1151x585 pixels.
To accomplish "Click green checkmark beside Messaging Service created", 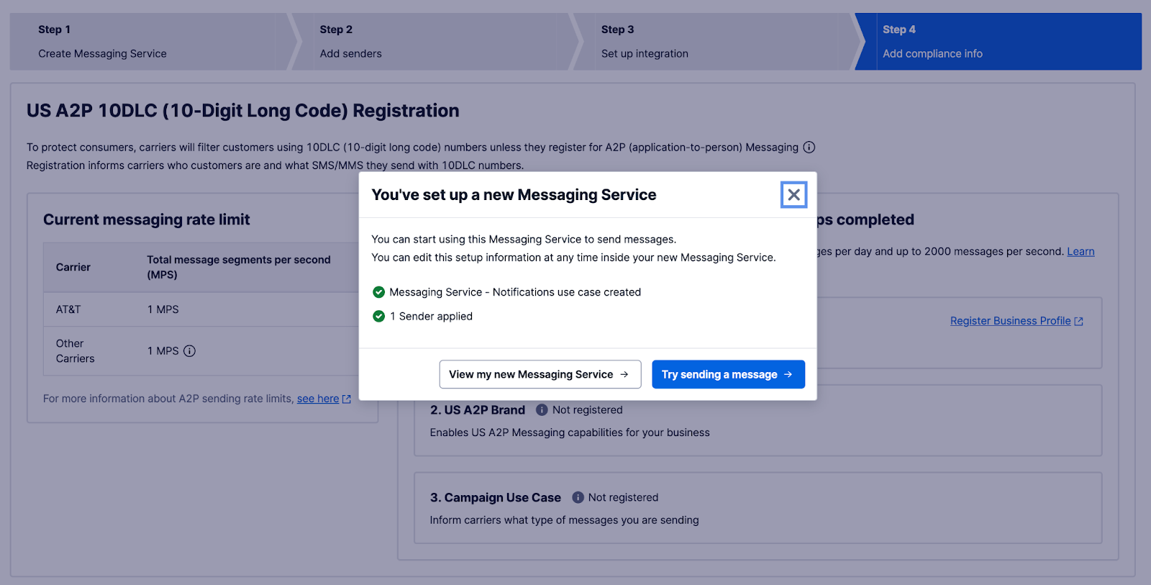I will click(379, 292).
